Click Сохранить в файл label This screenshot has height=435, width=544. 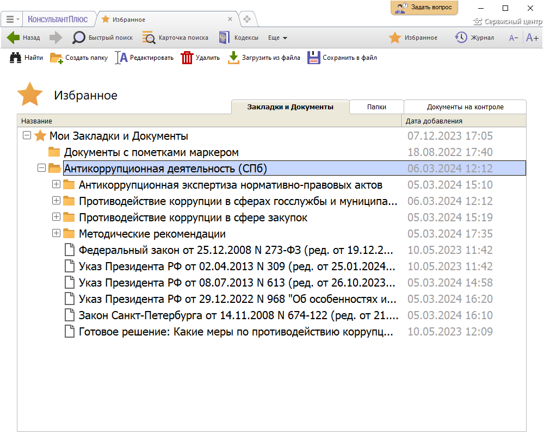click(350, 58)
